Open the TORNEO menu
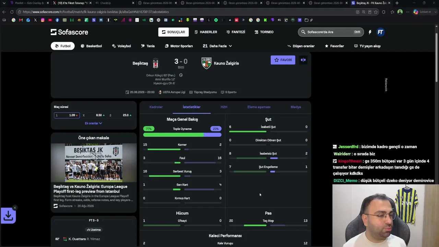 point(264,32)
